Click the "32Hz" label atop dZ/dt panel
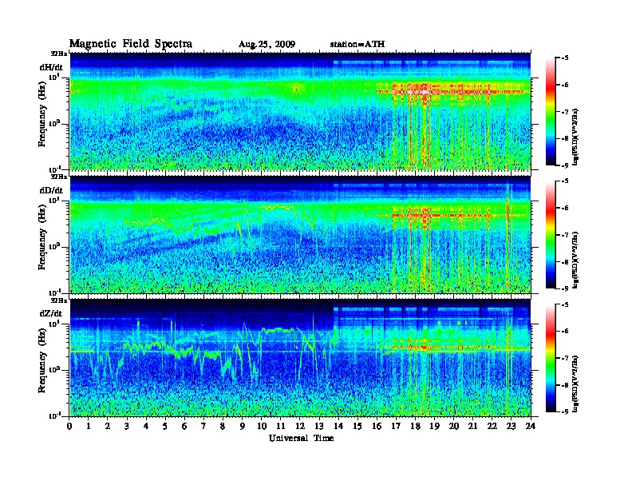This screenshot has height=489, width=632. (x=59, y=300)
